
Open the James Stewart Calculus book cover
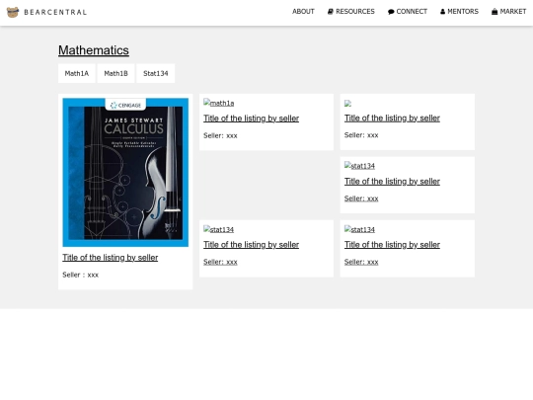pyautogui.click(x=125, y=173)
